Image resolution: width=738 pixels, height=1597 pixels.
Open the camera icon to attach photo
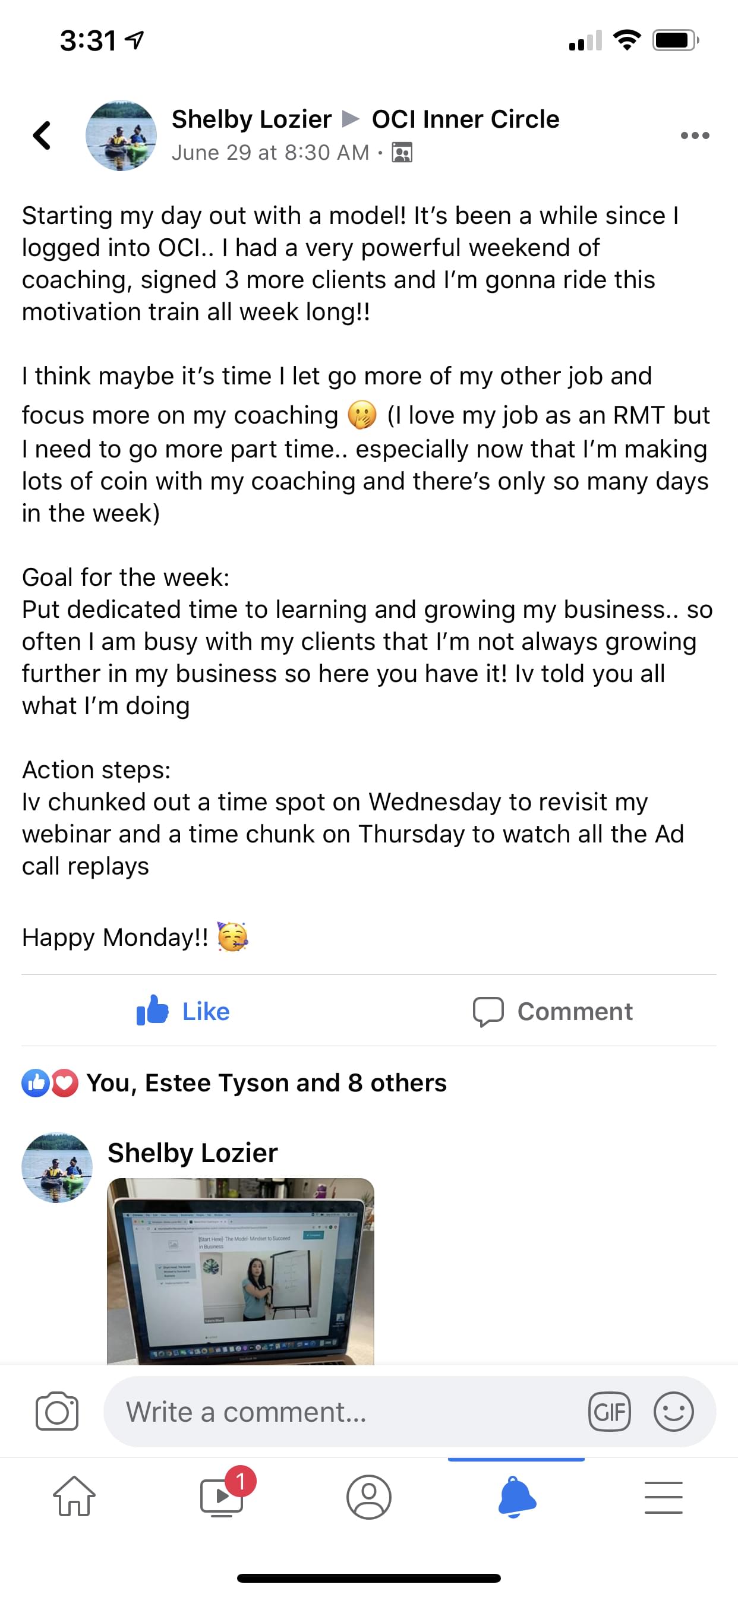[57, 1412]
